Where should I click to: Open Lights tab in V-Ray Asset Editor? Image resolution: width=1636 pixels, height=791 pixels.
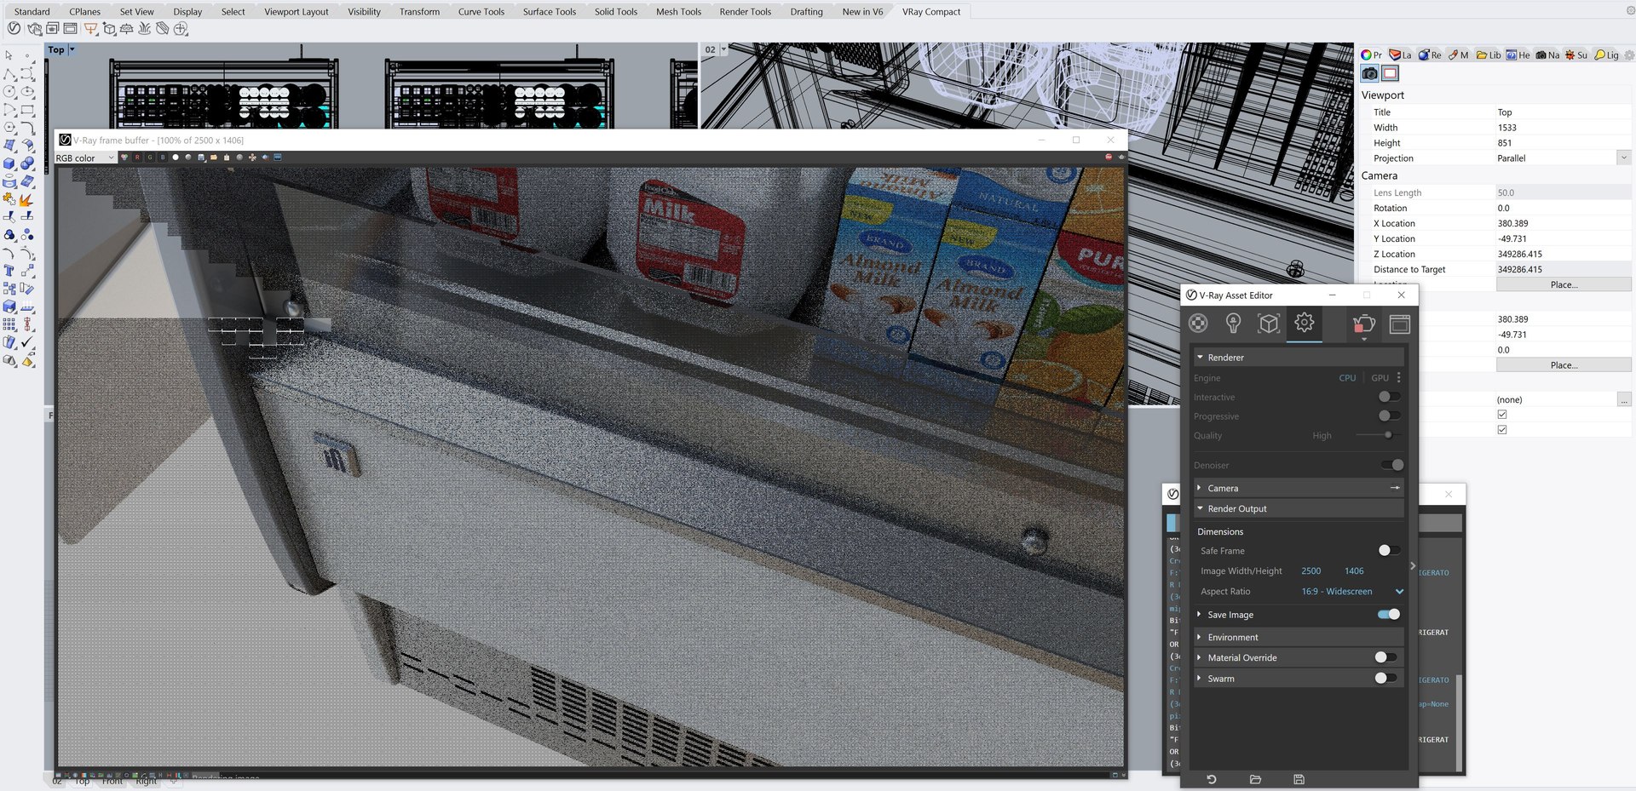click(1233, 324)
